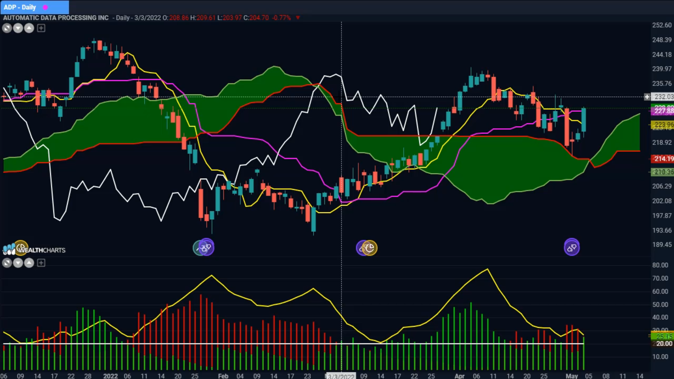Click the 20.00 level label on the indicator axis
This screenshot has width=674, height=379.
[x=663, y=344]
